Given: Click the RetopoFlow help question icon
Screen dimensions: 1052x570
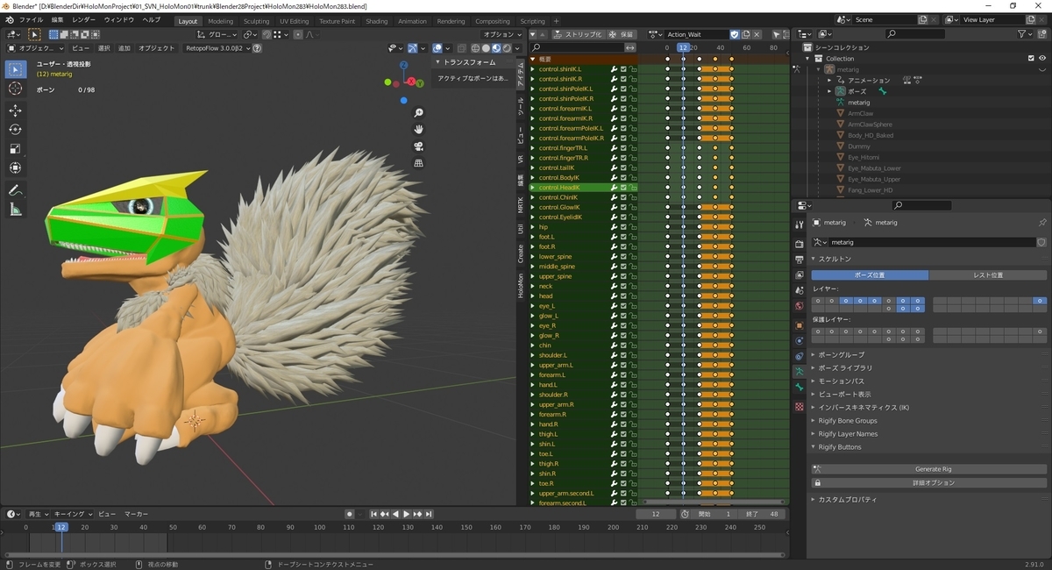Looking at the screenshot, I should click(257, 48).
